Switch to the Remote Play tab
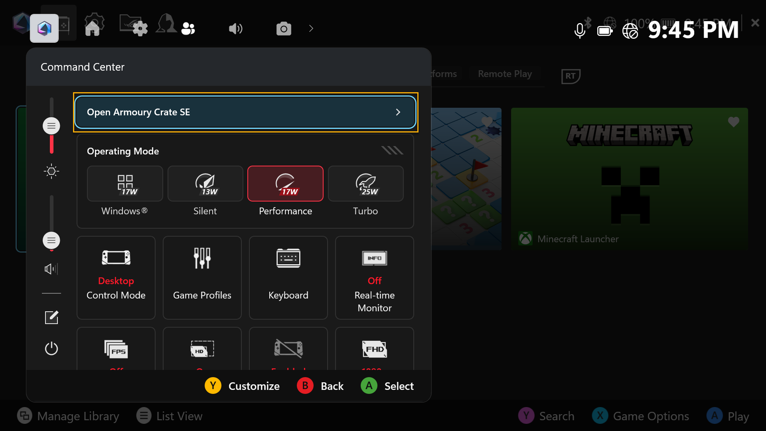This screenshot has height=431, width=766. click(505, 74)
